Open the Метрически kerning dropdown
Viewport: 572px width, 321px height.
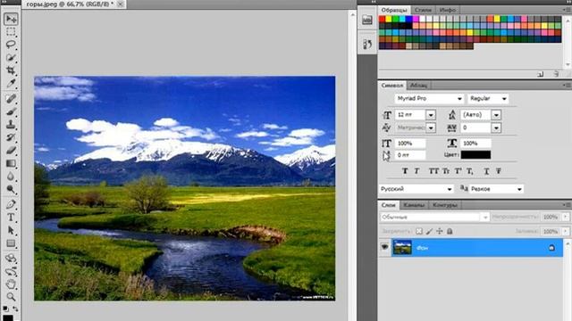click(431, 128)
